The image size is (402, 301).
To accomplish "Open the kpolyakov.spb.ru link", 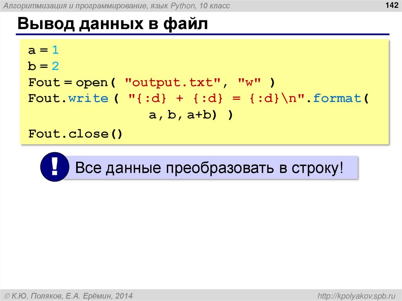I will (x=356, y=296).
